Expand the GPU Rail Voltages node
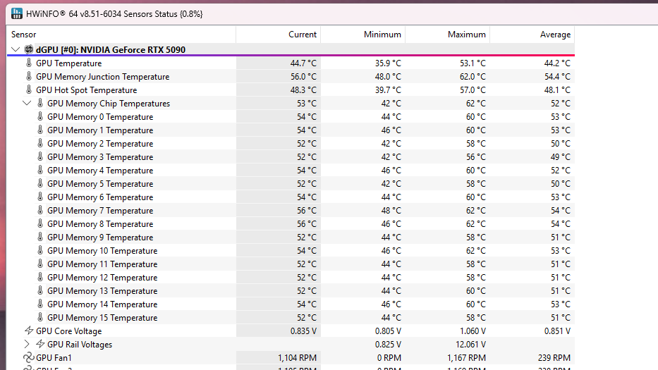 [27, 344]
